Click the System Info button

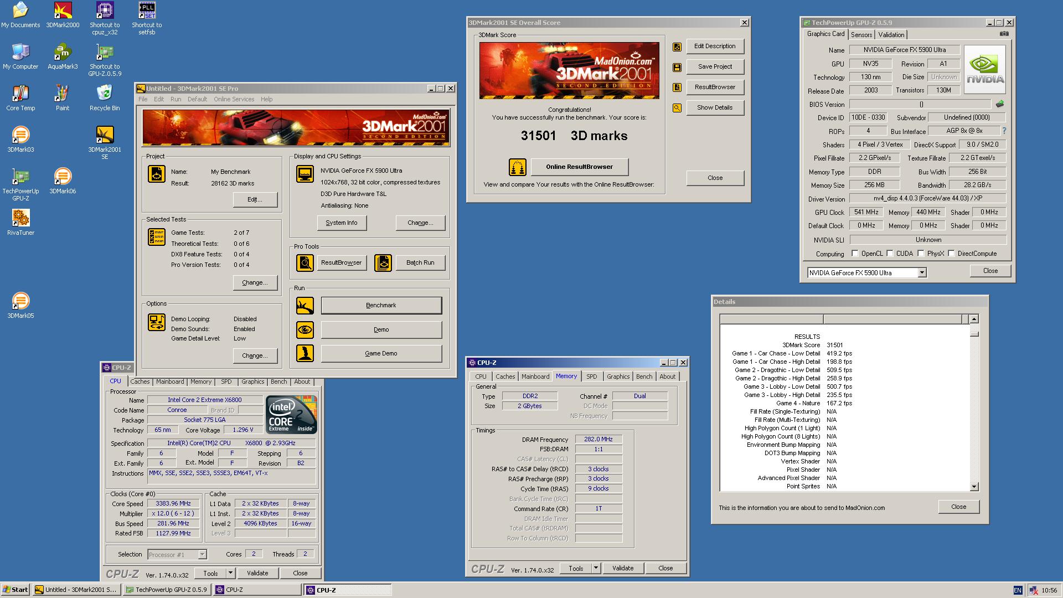342,223
